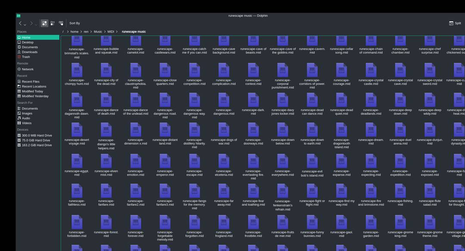Select runescape-fight or flight.mid icon

[312, 191]
